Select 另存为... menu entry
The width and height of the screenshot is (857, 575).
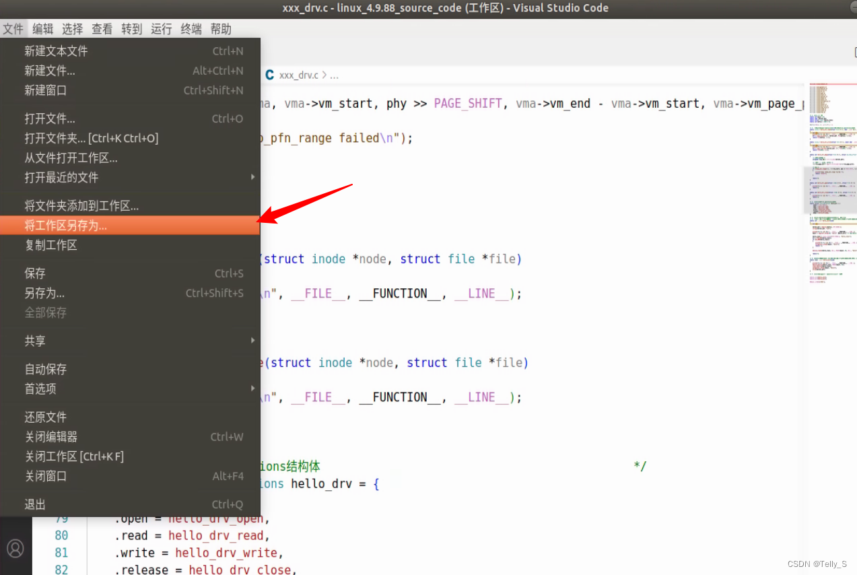(x=130, y=293)
